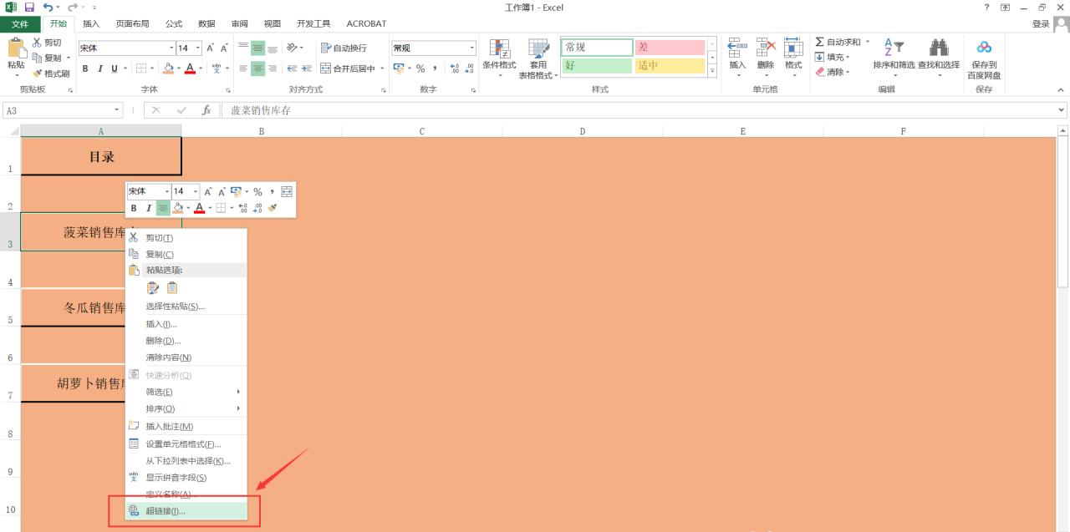Select the cell 目录 in column A

pos(101,156)
